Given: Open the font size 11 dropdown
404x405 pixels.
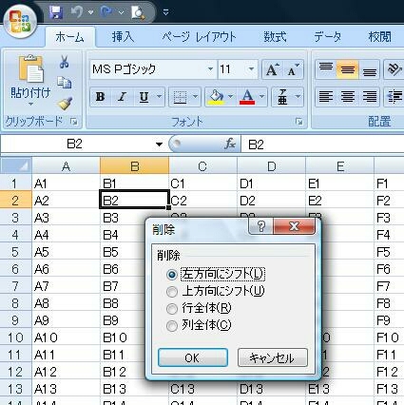Looking at the screenshot, I should pyautogui.click(x=251, y=69).
